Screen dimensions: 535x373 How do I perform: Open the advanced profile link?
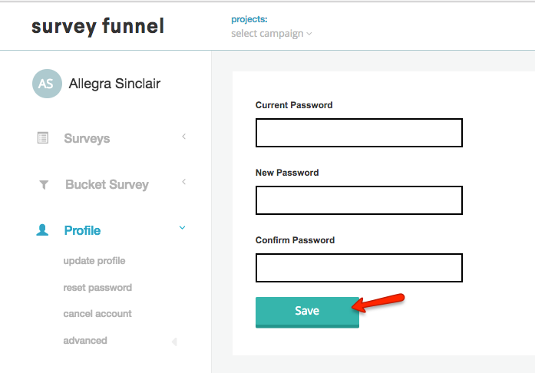click(x=85, y=341)
